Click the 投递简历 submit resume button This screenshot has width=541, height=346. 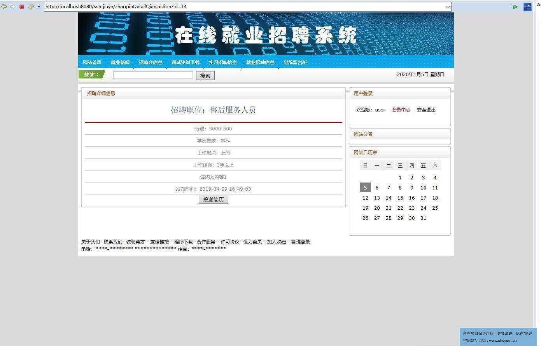click(213, 200)
